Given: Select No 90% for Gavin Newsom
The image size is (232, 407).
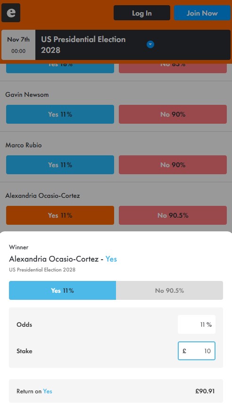Looking at the screenshot, I should coord(173,114).
